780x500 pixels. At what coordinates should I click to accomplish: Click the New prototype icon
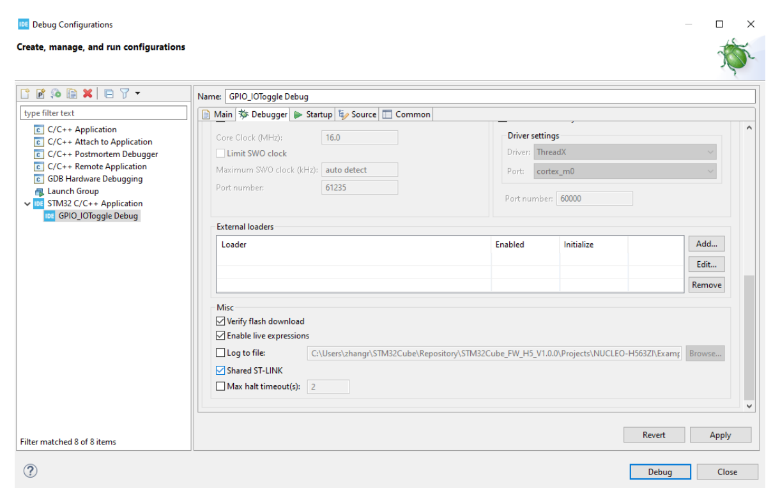[x=40, y=94]
